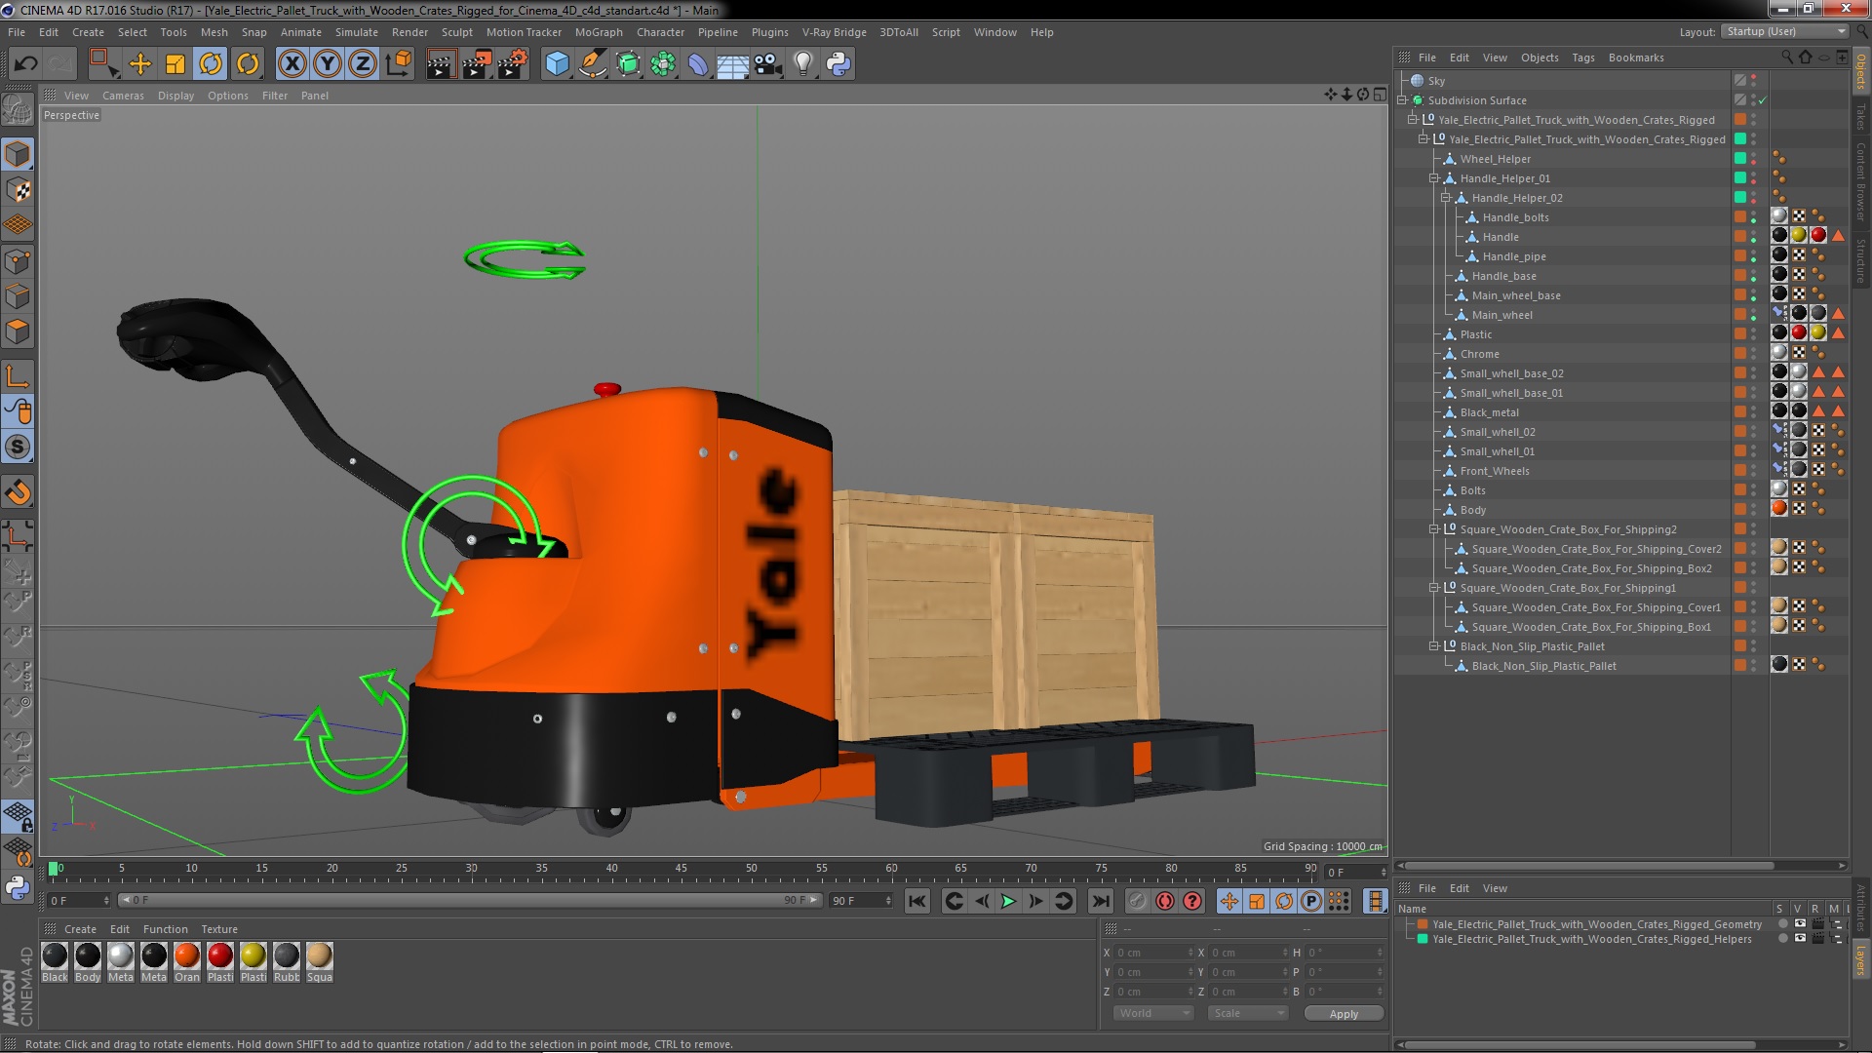This screenshot has height=1053, width=1872.
Task: Open the Render menu
Action: point(409,32)
